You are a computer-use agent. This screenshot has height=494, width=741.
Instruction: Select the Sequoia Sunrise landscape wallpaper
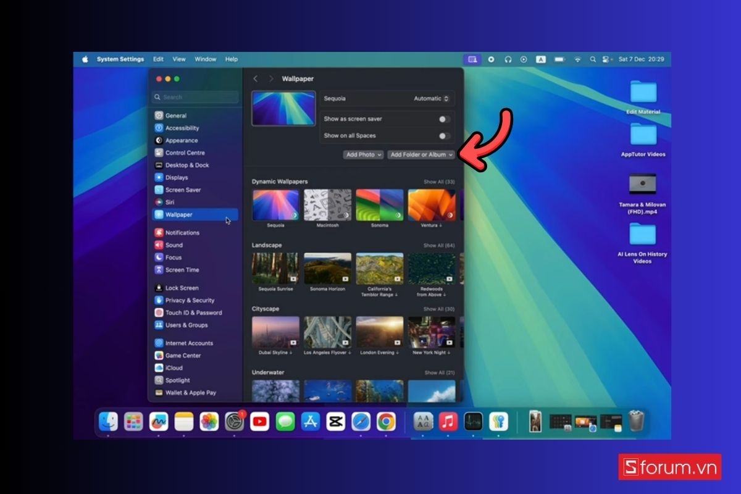[x=275, y=269]
